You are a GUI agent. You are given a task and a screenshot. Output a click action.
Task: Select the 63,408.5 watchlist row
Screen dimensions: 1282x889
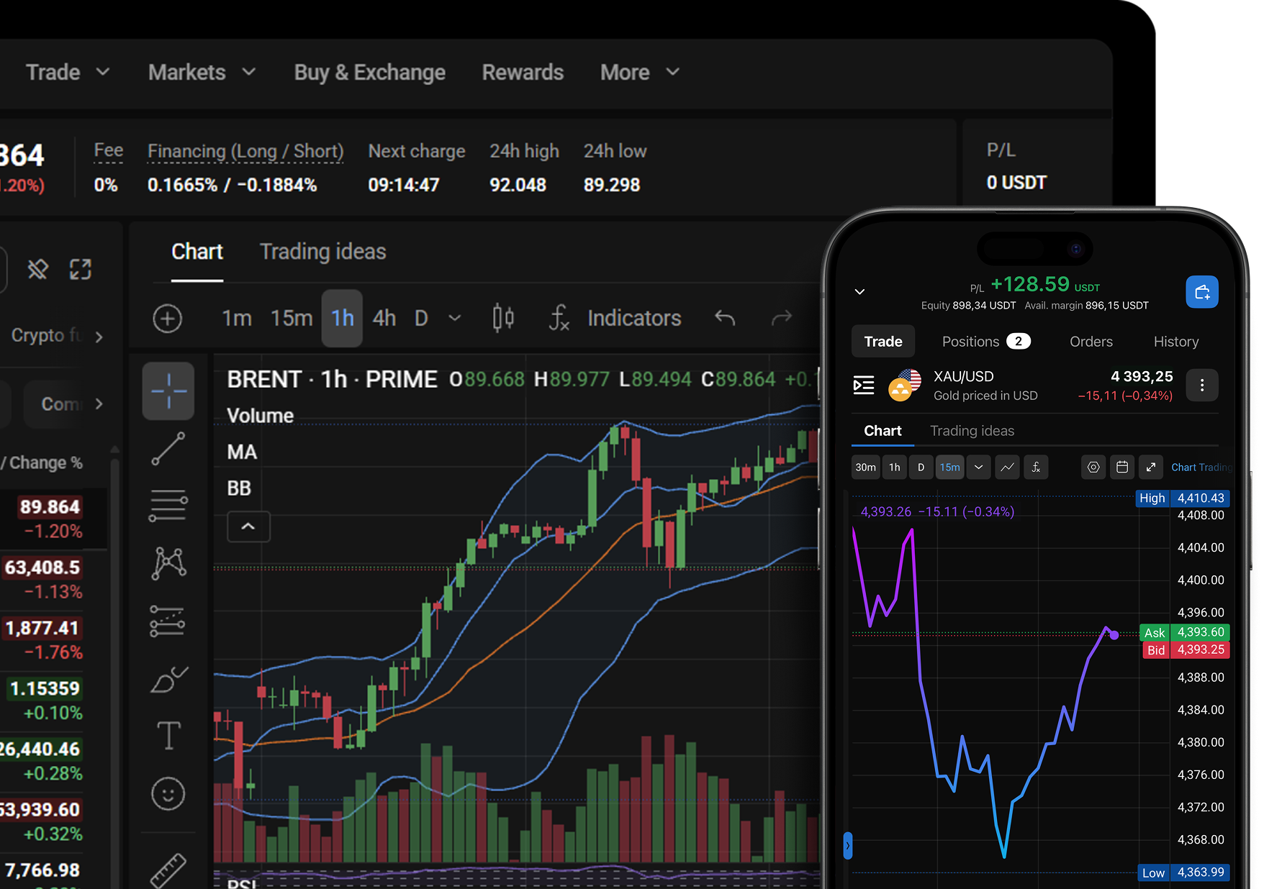coord(54,580)
